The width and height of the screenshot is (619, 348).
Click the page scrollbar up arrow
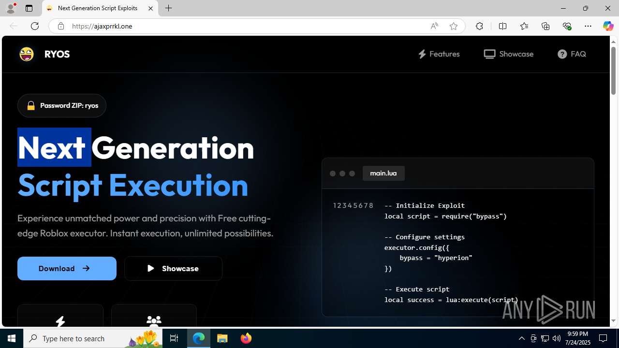pos(613,42)
